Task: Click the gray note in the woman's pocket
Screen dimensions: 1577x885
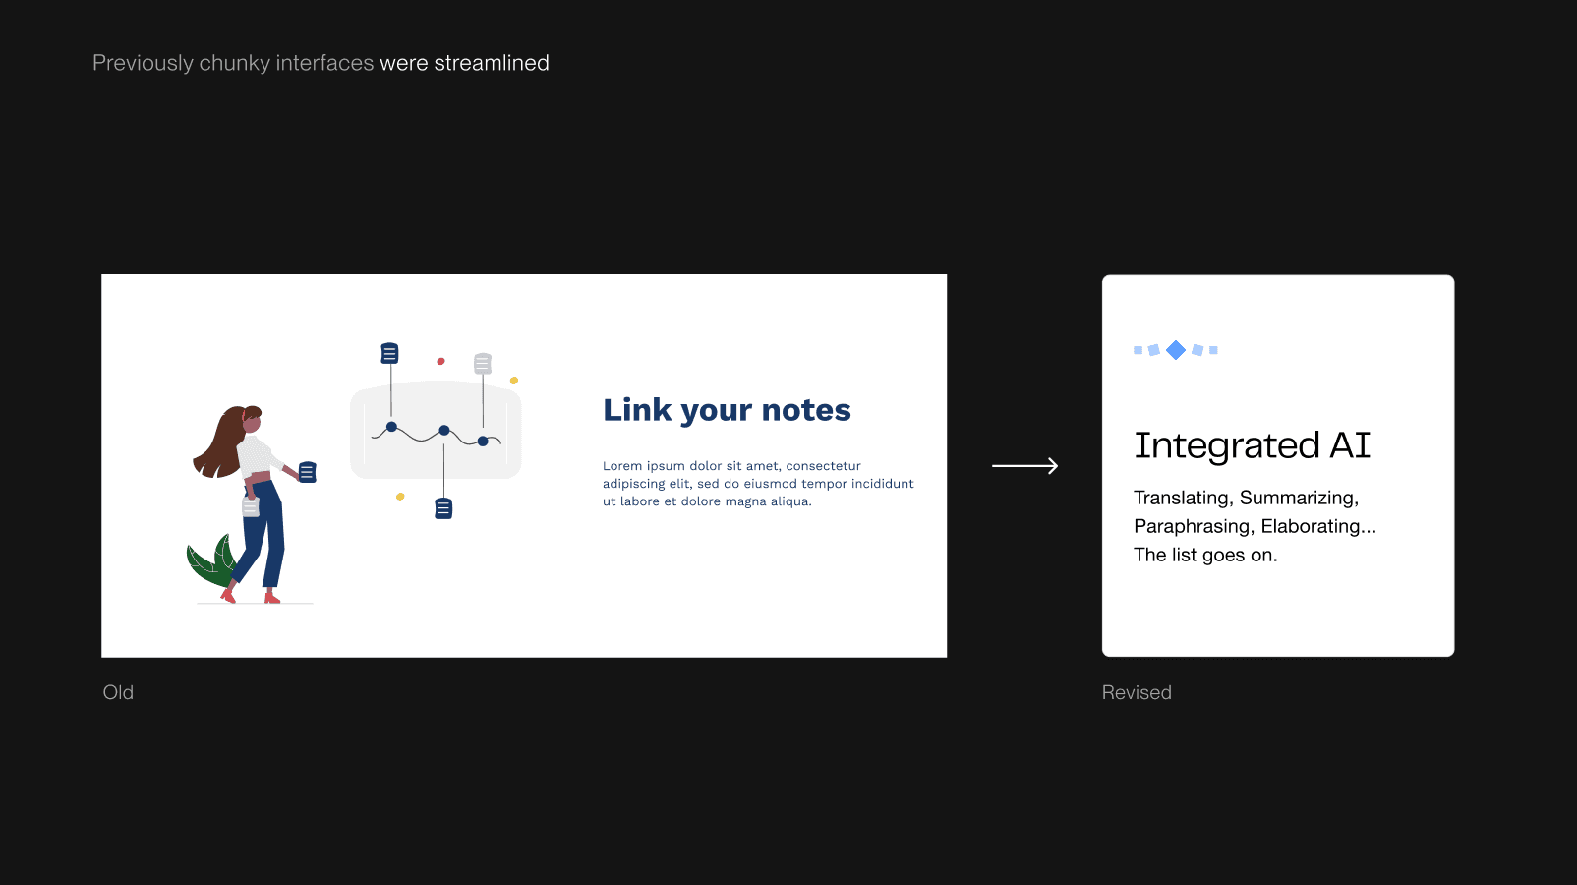Action: tap(251, 506)
